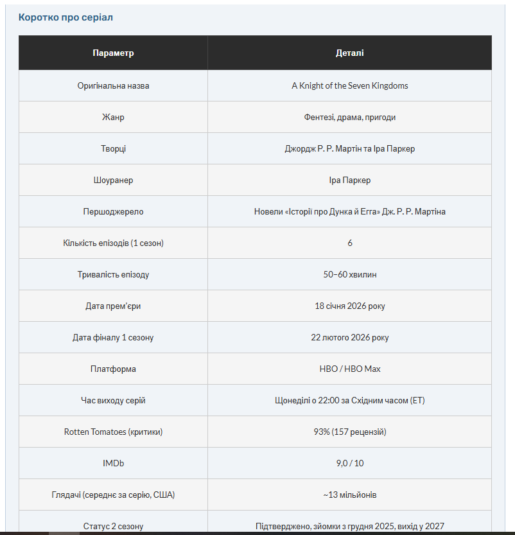515x535 pixels.
Task: Select the 'A Knight of the Seven Kingdoms' title cell
Action: click(349, 85)
